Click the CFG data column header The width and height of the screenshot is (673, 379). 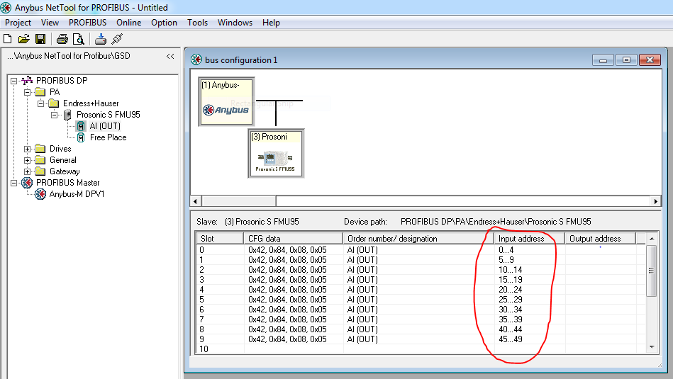point(293,238)
